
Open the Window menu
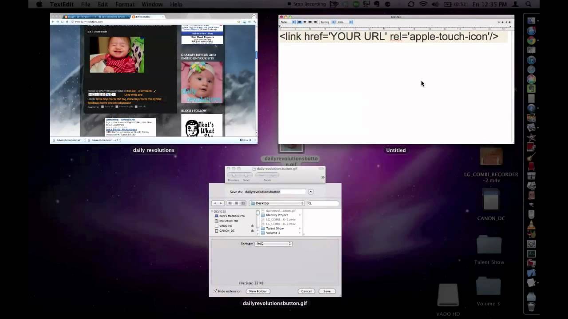[x=152, y=4]
